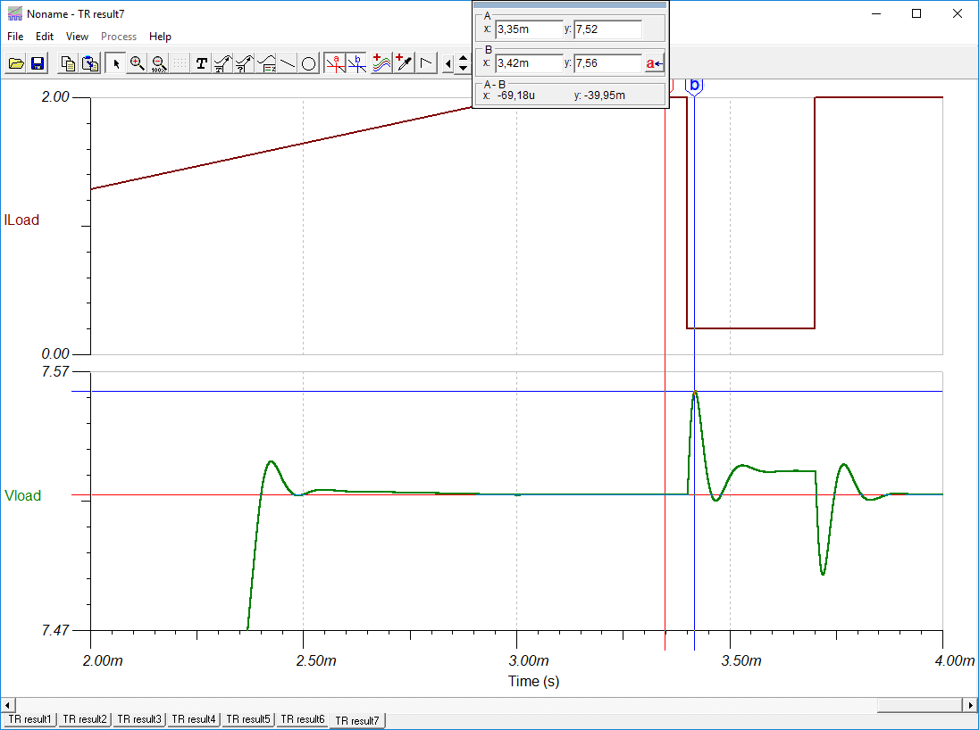Click cursor B y input field

coord(607,63)
